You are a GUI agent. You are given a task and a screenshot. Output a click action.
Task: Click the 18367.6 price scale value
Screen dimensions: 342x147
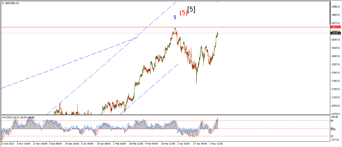point(335,40)
